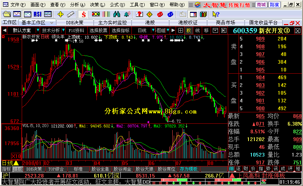Expand the 基本工作区 workspace dropdown
This screenshot has height=186, width=303.
coord(52,22)
